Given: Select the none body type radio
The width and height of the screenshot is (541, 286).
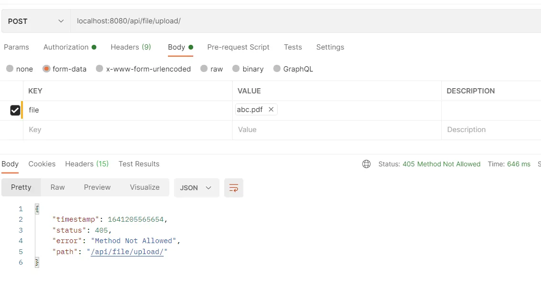Looking at the screenshot, I should point(10,69).
